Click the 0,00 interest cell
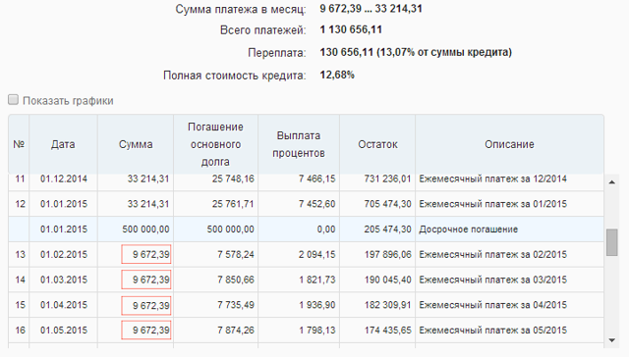Viewport: 629px width, 357px height. [x=326, y=229]
